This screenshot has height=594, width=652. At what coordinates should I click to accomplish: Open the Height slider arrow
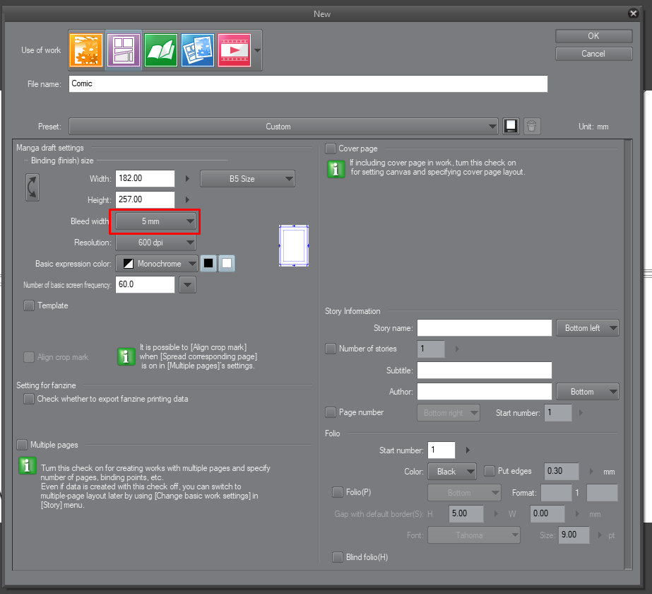pyautogui.click(x=187, y=200)
